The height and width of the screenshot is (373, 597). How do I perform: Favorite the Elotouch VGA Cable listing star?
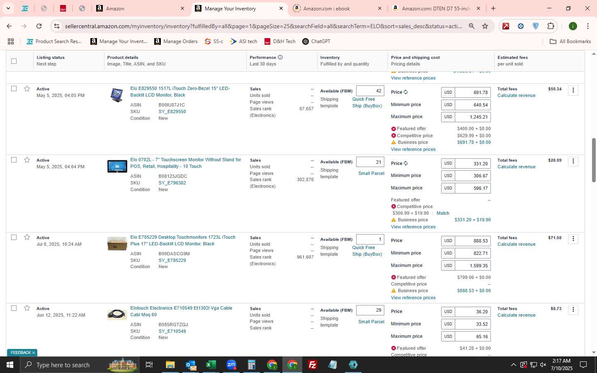[x=27, y=308]
